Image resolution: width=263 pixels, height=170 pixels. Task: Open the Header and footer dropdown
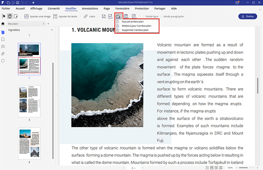126,16
